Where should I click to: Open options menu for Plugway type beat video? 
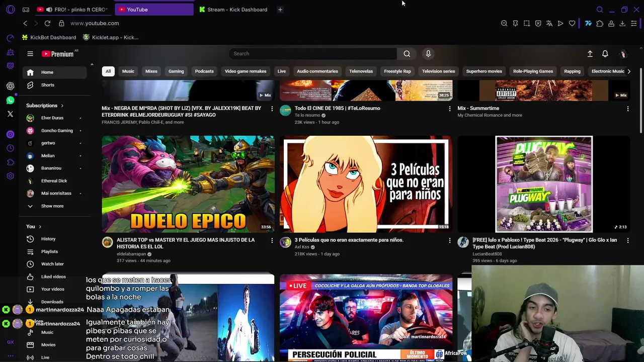[627, 241]
